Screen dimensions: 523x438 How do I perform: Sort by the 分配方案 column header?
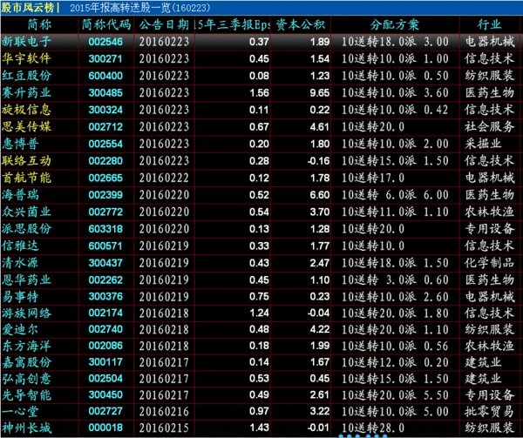pyautogui.click(x=395, y=24)
